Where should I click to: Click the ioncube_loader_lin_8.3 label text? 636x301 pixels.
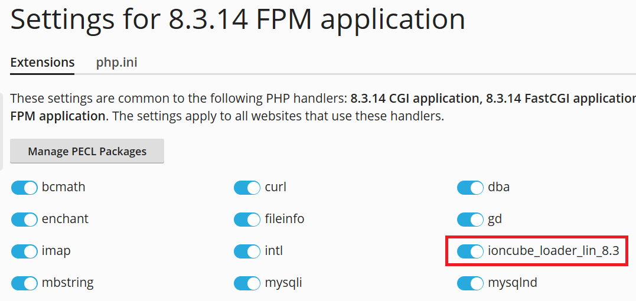tap(553, 251)
